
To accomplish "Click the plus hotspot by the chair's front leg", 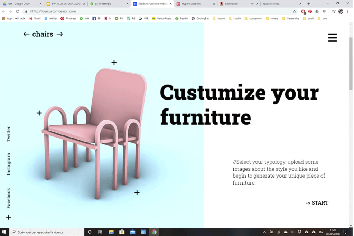I will click(137, 193).
